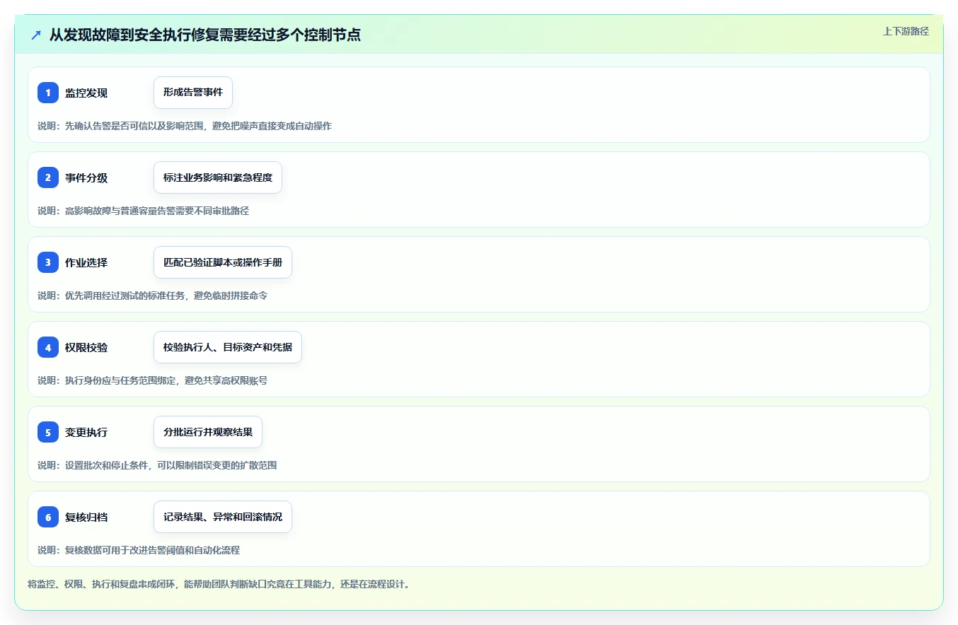Click the step 3 number badge
This screenshot has width=958, height=625.
pos(48,262)
